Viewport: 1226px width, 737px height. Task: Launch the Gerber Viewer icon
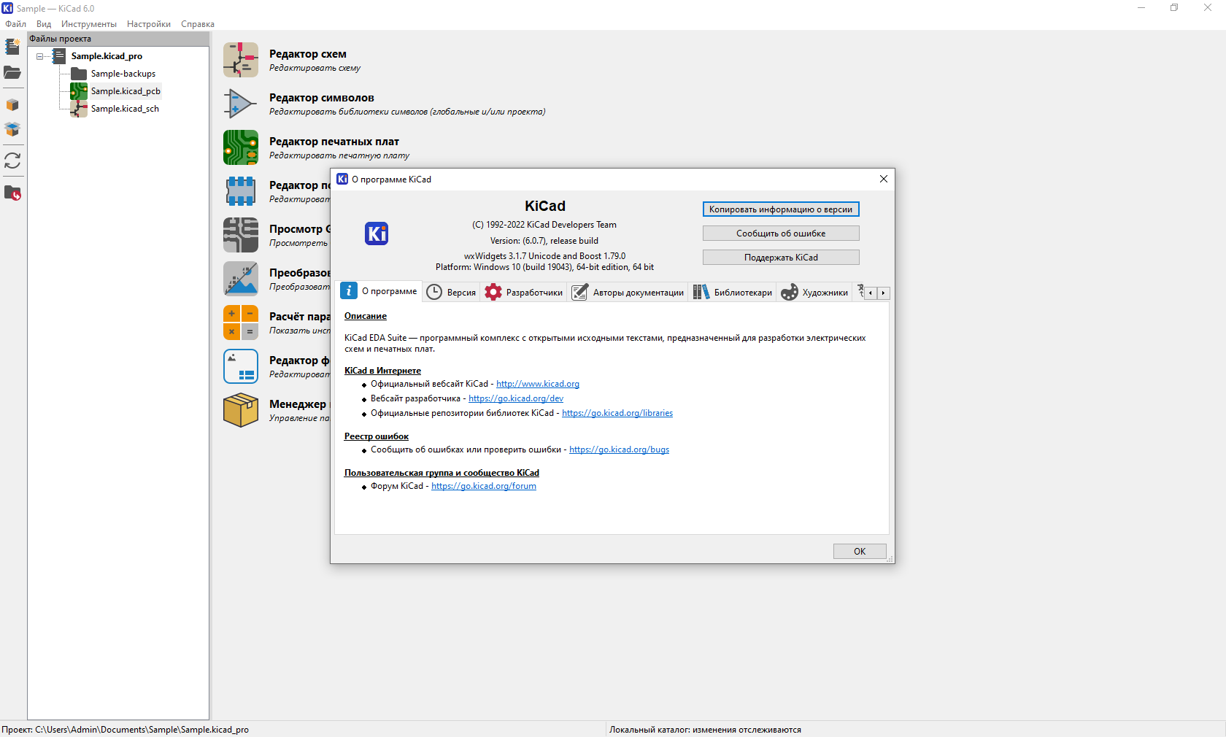coord(241,235)
